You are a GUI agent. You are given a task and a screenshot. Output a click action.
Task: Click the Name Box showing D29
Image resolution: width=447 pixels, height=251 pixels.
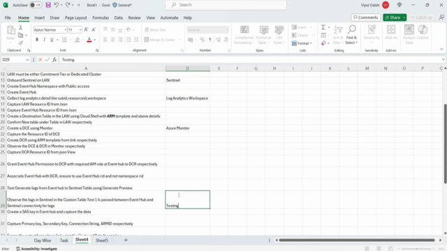click(13, 60)
